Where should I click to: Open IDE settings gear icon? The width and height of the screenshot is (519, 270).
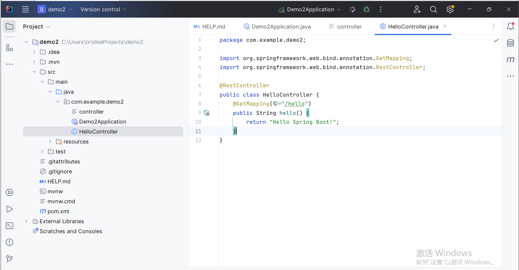pyautogui.click(x=450, y=9)
